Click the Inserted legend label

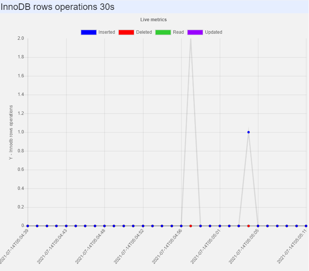pos(107,32)
